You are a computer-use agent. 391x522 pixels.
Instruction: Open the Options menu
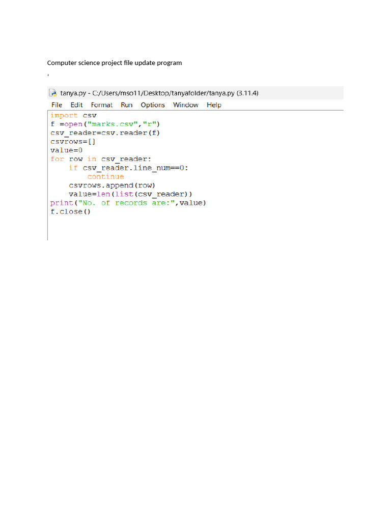click(x=153, y=105)
